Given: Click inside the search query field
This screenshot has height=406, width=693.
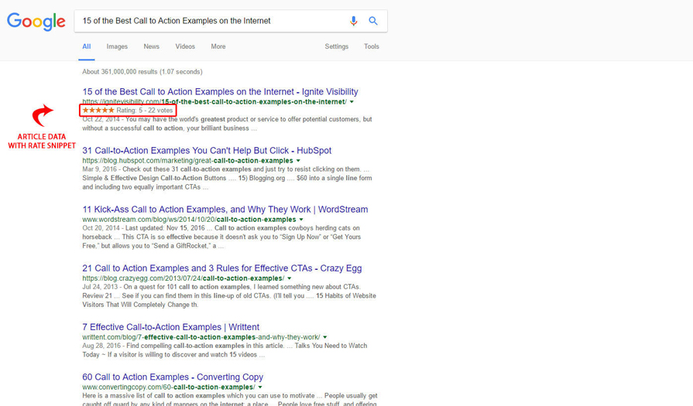Looking at the screenshot, I should [209, 21].
